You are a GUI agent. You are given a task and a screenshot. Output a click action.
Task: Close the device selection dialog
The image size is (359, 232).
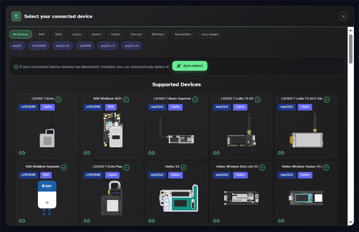343,16
